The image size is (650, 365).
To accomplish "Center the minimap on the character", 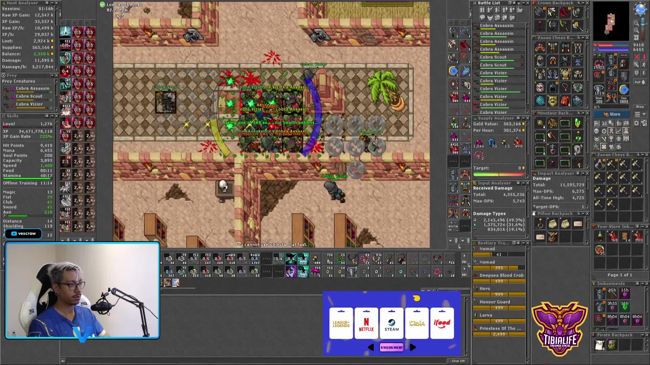I will coord(636,37).
